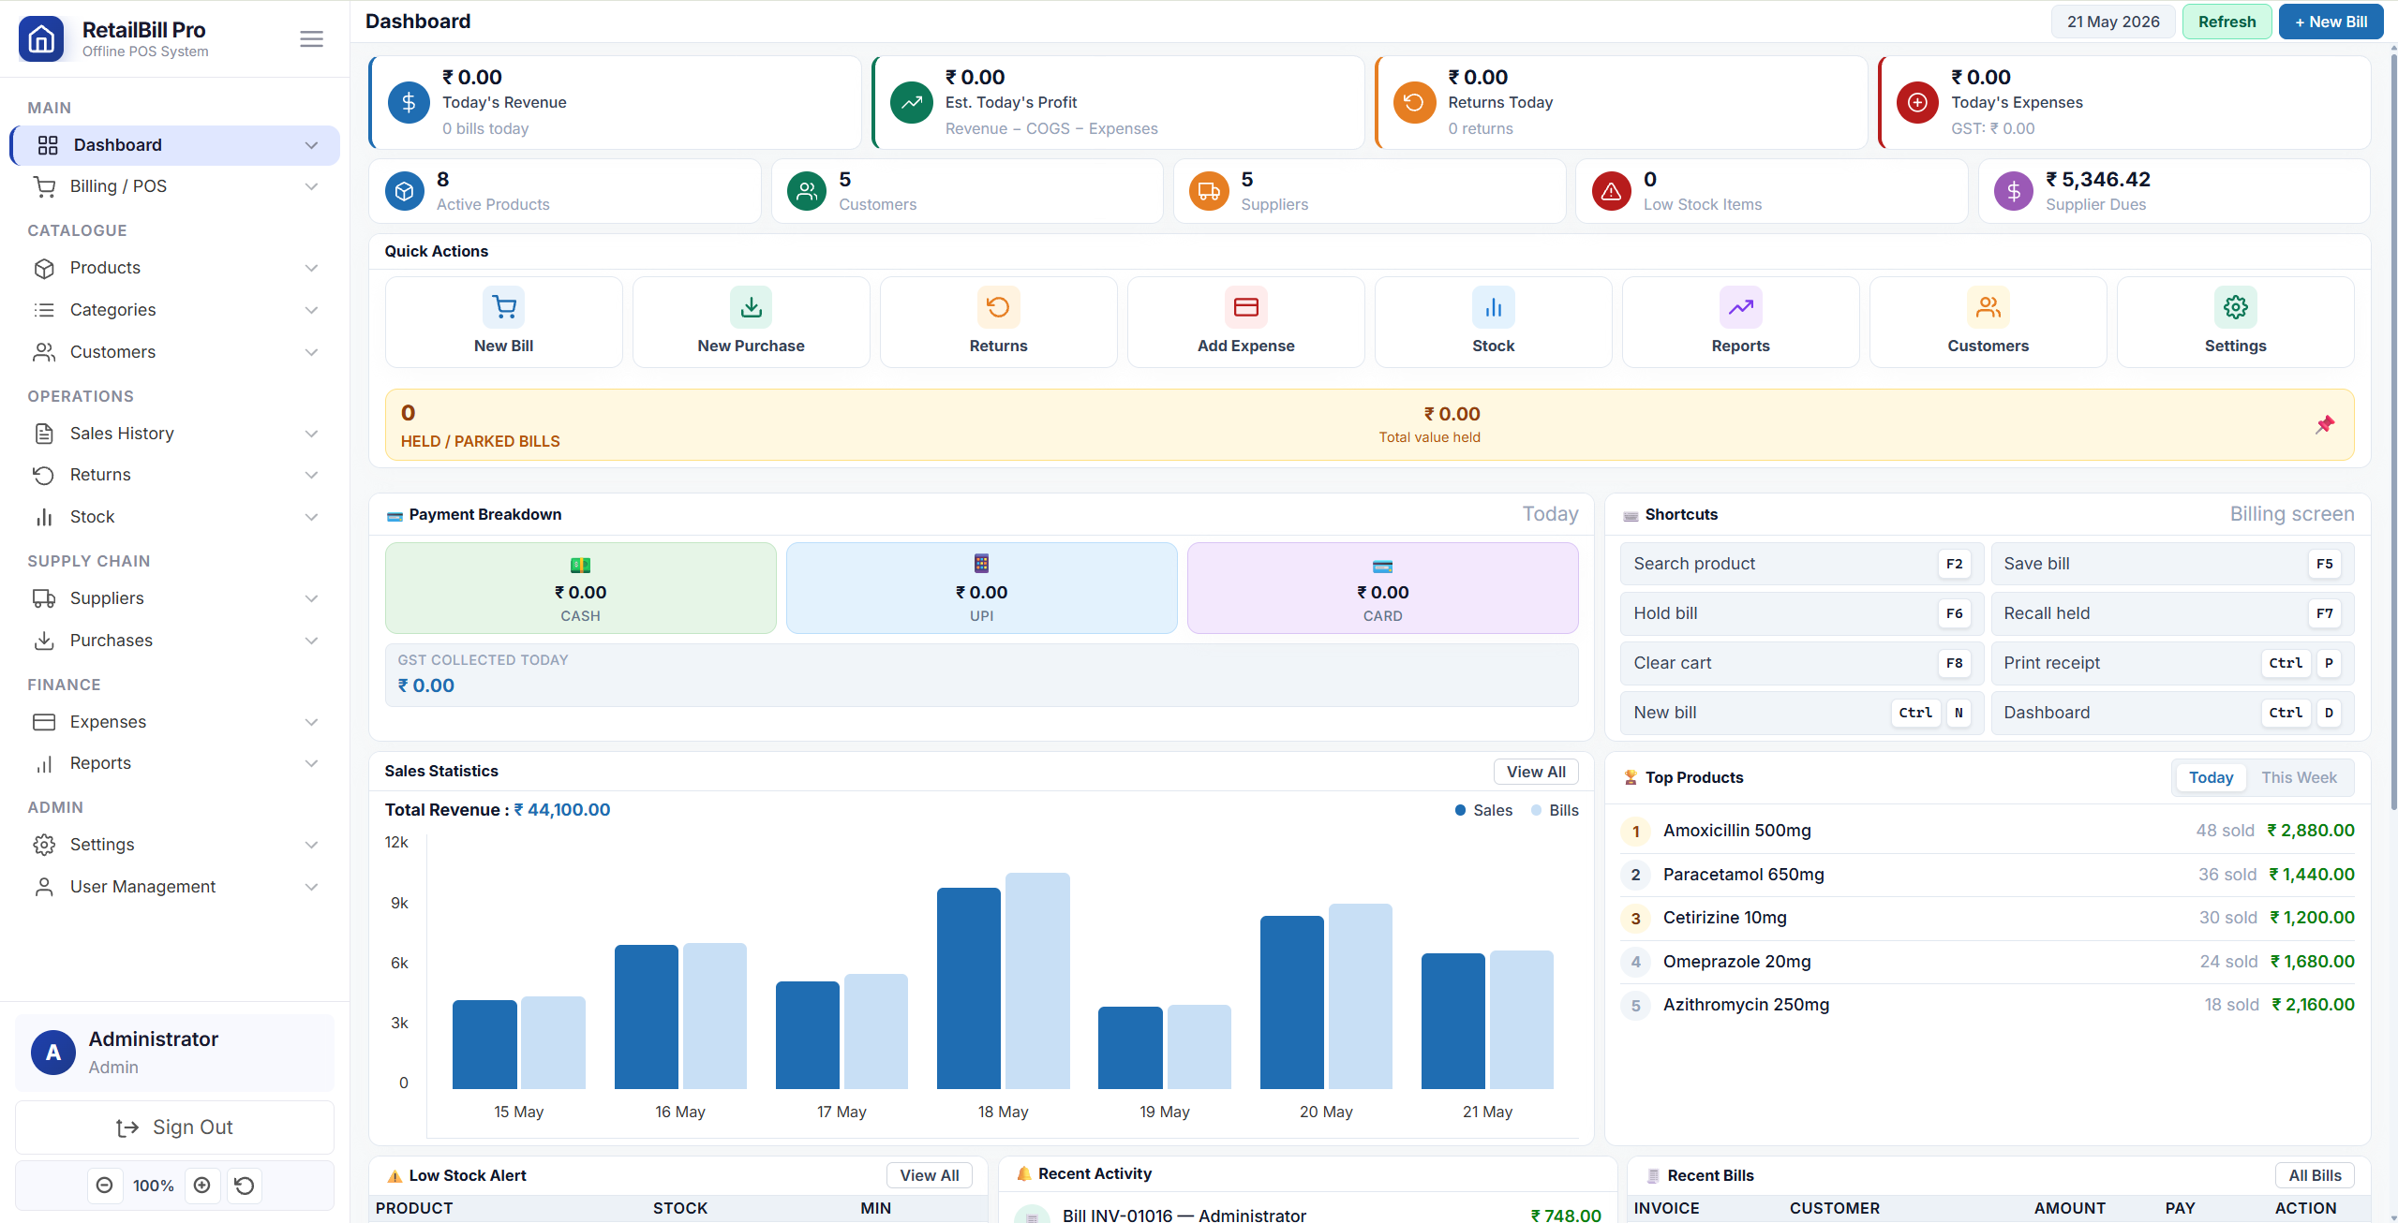The image size is (2398, 1223).
Task: Click the All Bills button
Action: pyautogui.click(x=2315, y=1175)
